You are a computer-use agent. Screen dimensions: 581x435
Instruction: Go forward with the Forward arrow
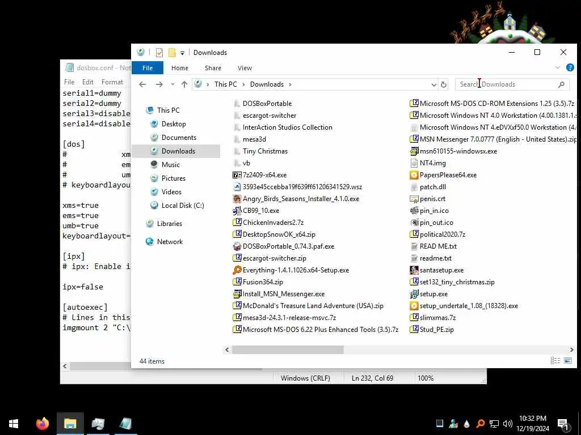click(x=159, y=84)
